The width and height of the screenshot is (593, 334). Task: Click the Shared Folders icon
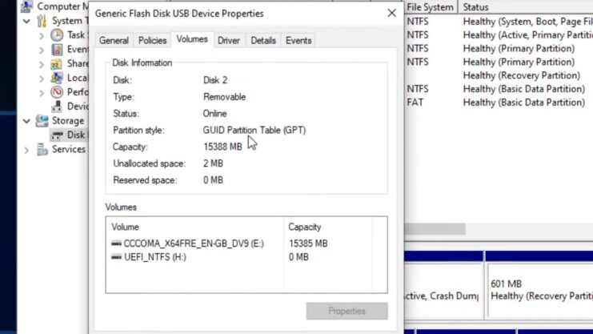point(57,63)
